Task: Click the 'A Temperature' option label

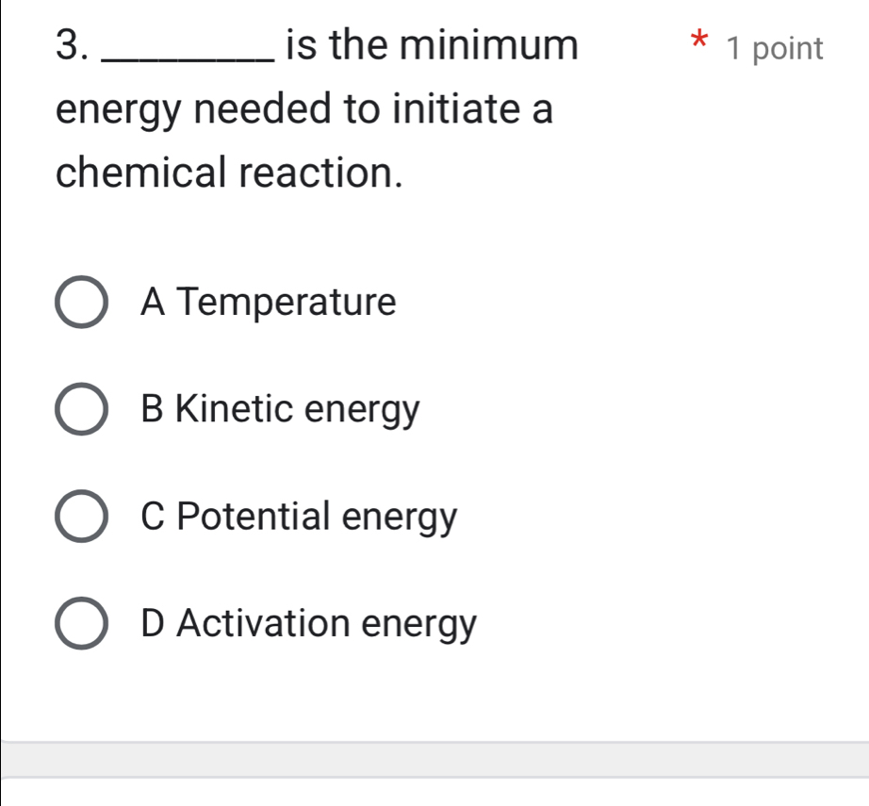Action: tap(269, 304)
